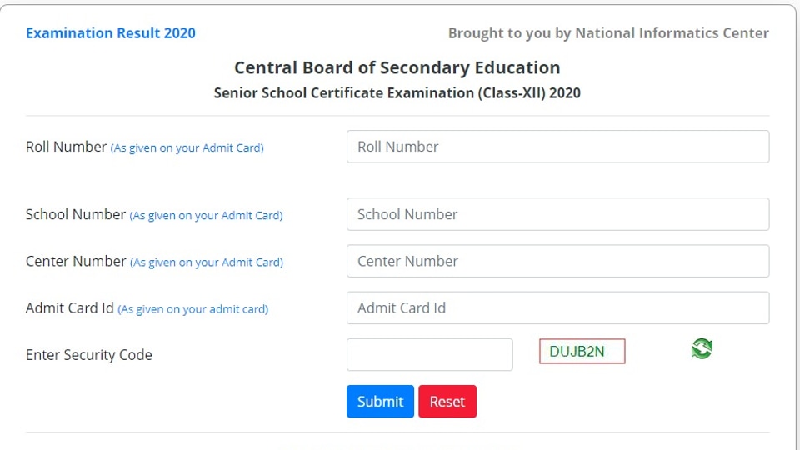Clear the form with the Reset button
This screenshot has height=450, width=800.
(x=447, y=402)
